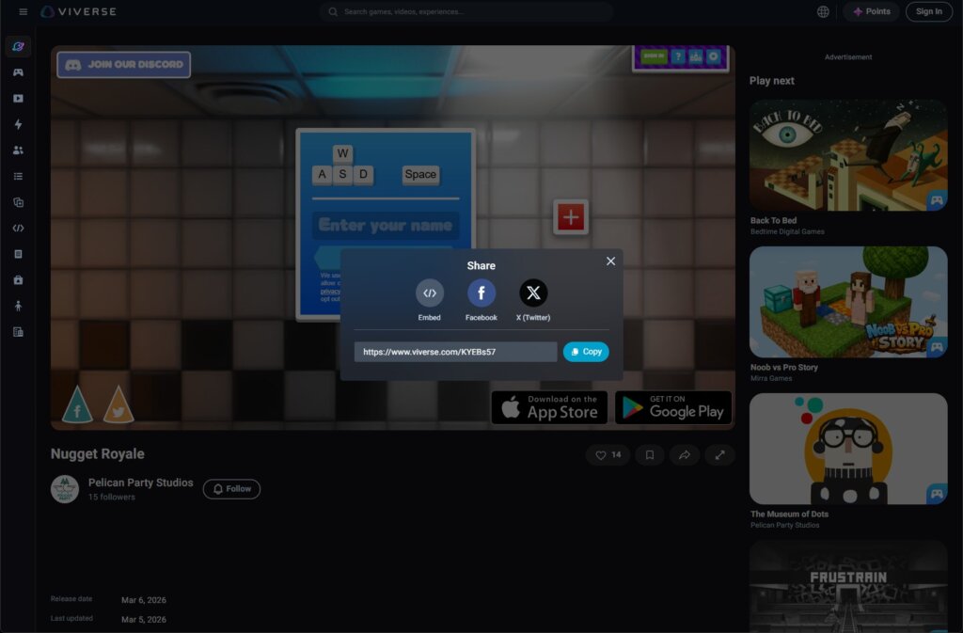Screen dimensions: 963x633
Task: Click The Museum of Dots title
Action: click(789, 514)
